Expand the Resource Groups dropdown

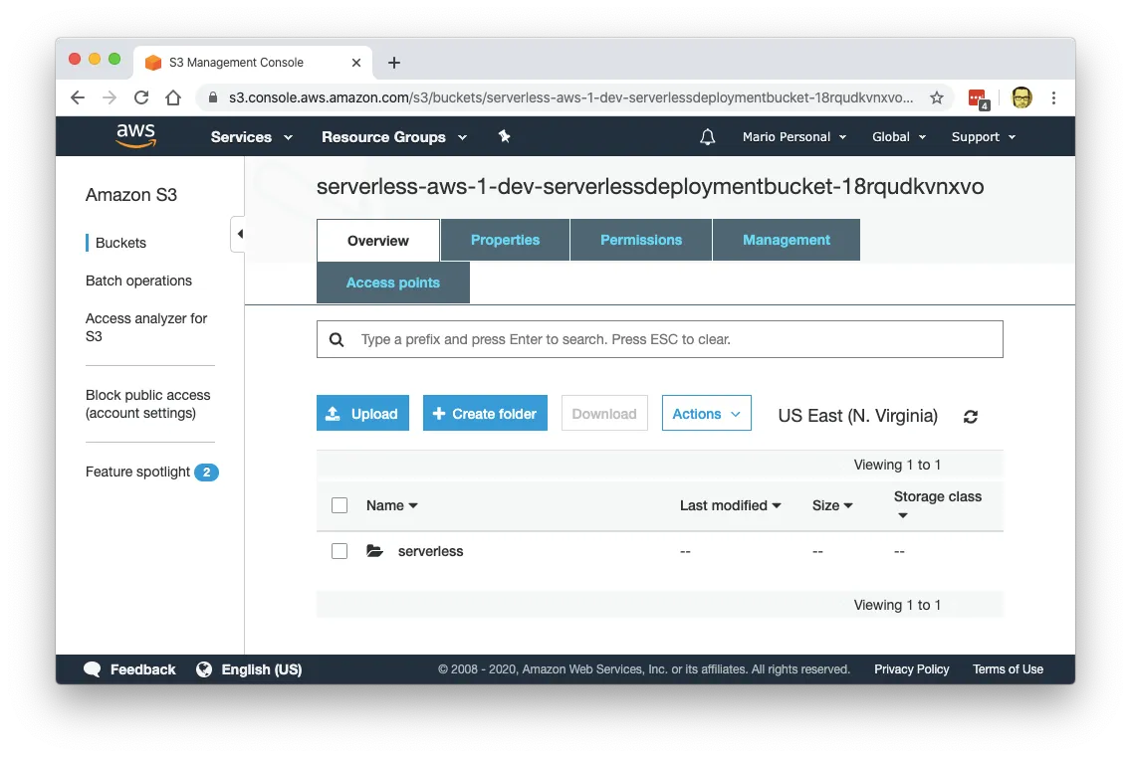point(394,137)
